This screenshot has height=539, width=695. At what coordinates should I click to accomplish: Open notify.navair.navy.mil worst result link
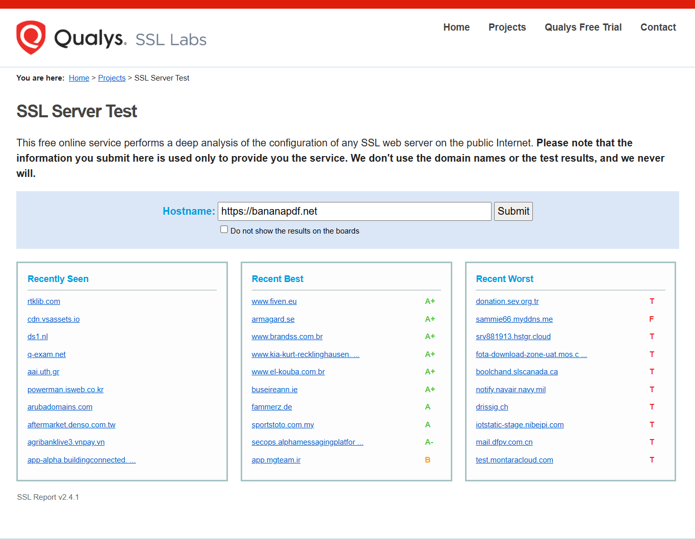510,390
